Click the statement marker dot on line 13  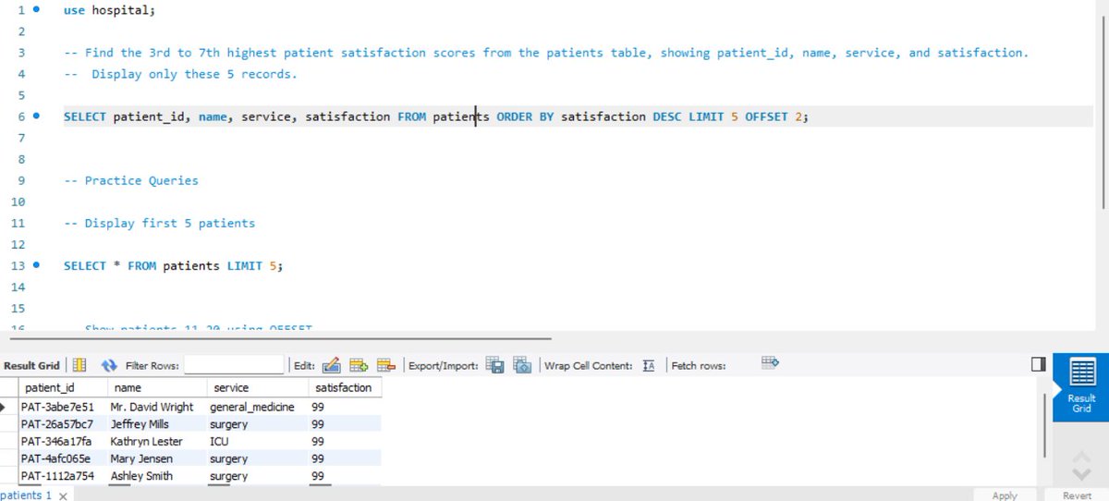click(36, 265)
